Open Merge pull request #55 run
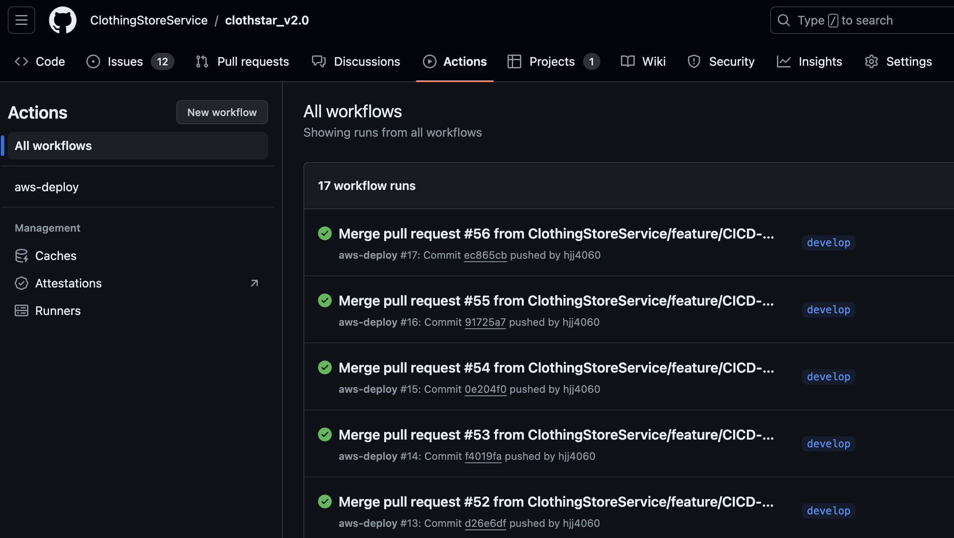Image resolution: width=954 pixels, height=538 pixels. (556, 301)
